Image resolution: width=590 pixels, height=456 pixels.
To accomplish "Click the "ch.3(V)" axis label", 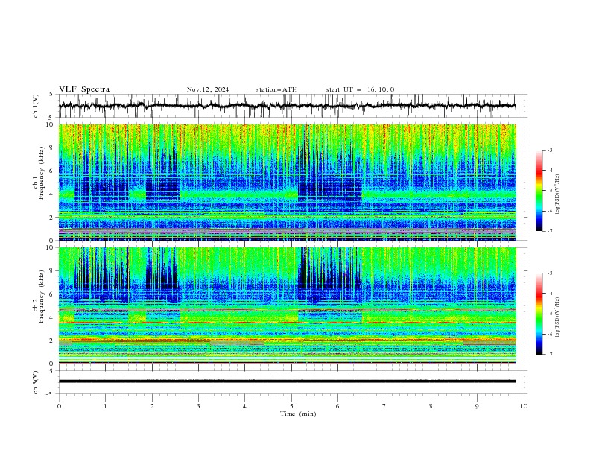I will (x=36, y=382).
